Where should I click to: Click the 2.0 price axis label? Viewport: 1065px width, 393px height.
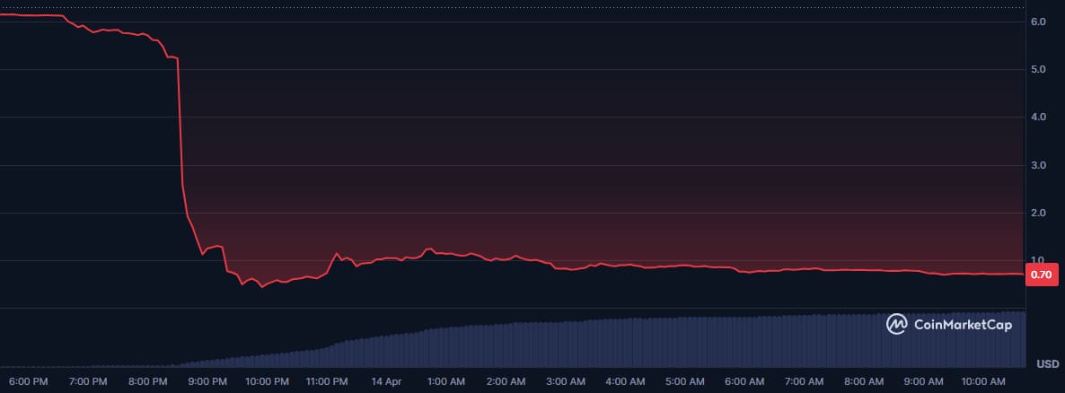pos(1038,213)
